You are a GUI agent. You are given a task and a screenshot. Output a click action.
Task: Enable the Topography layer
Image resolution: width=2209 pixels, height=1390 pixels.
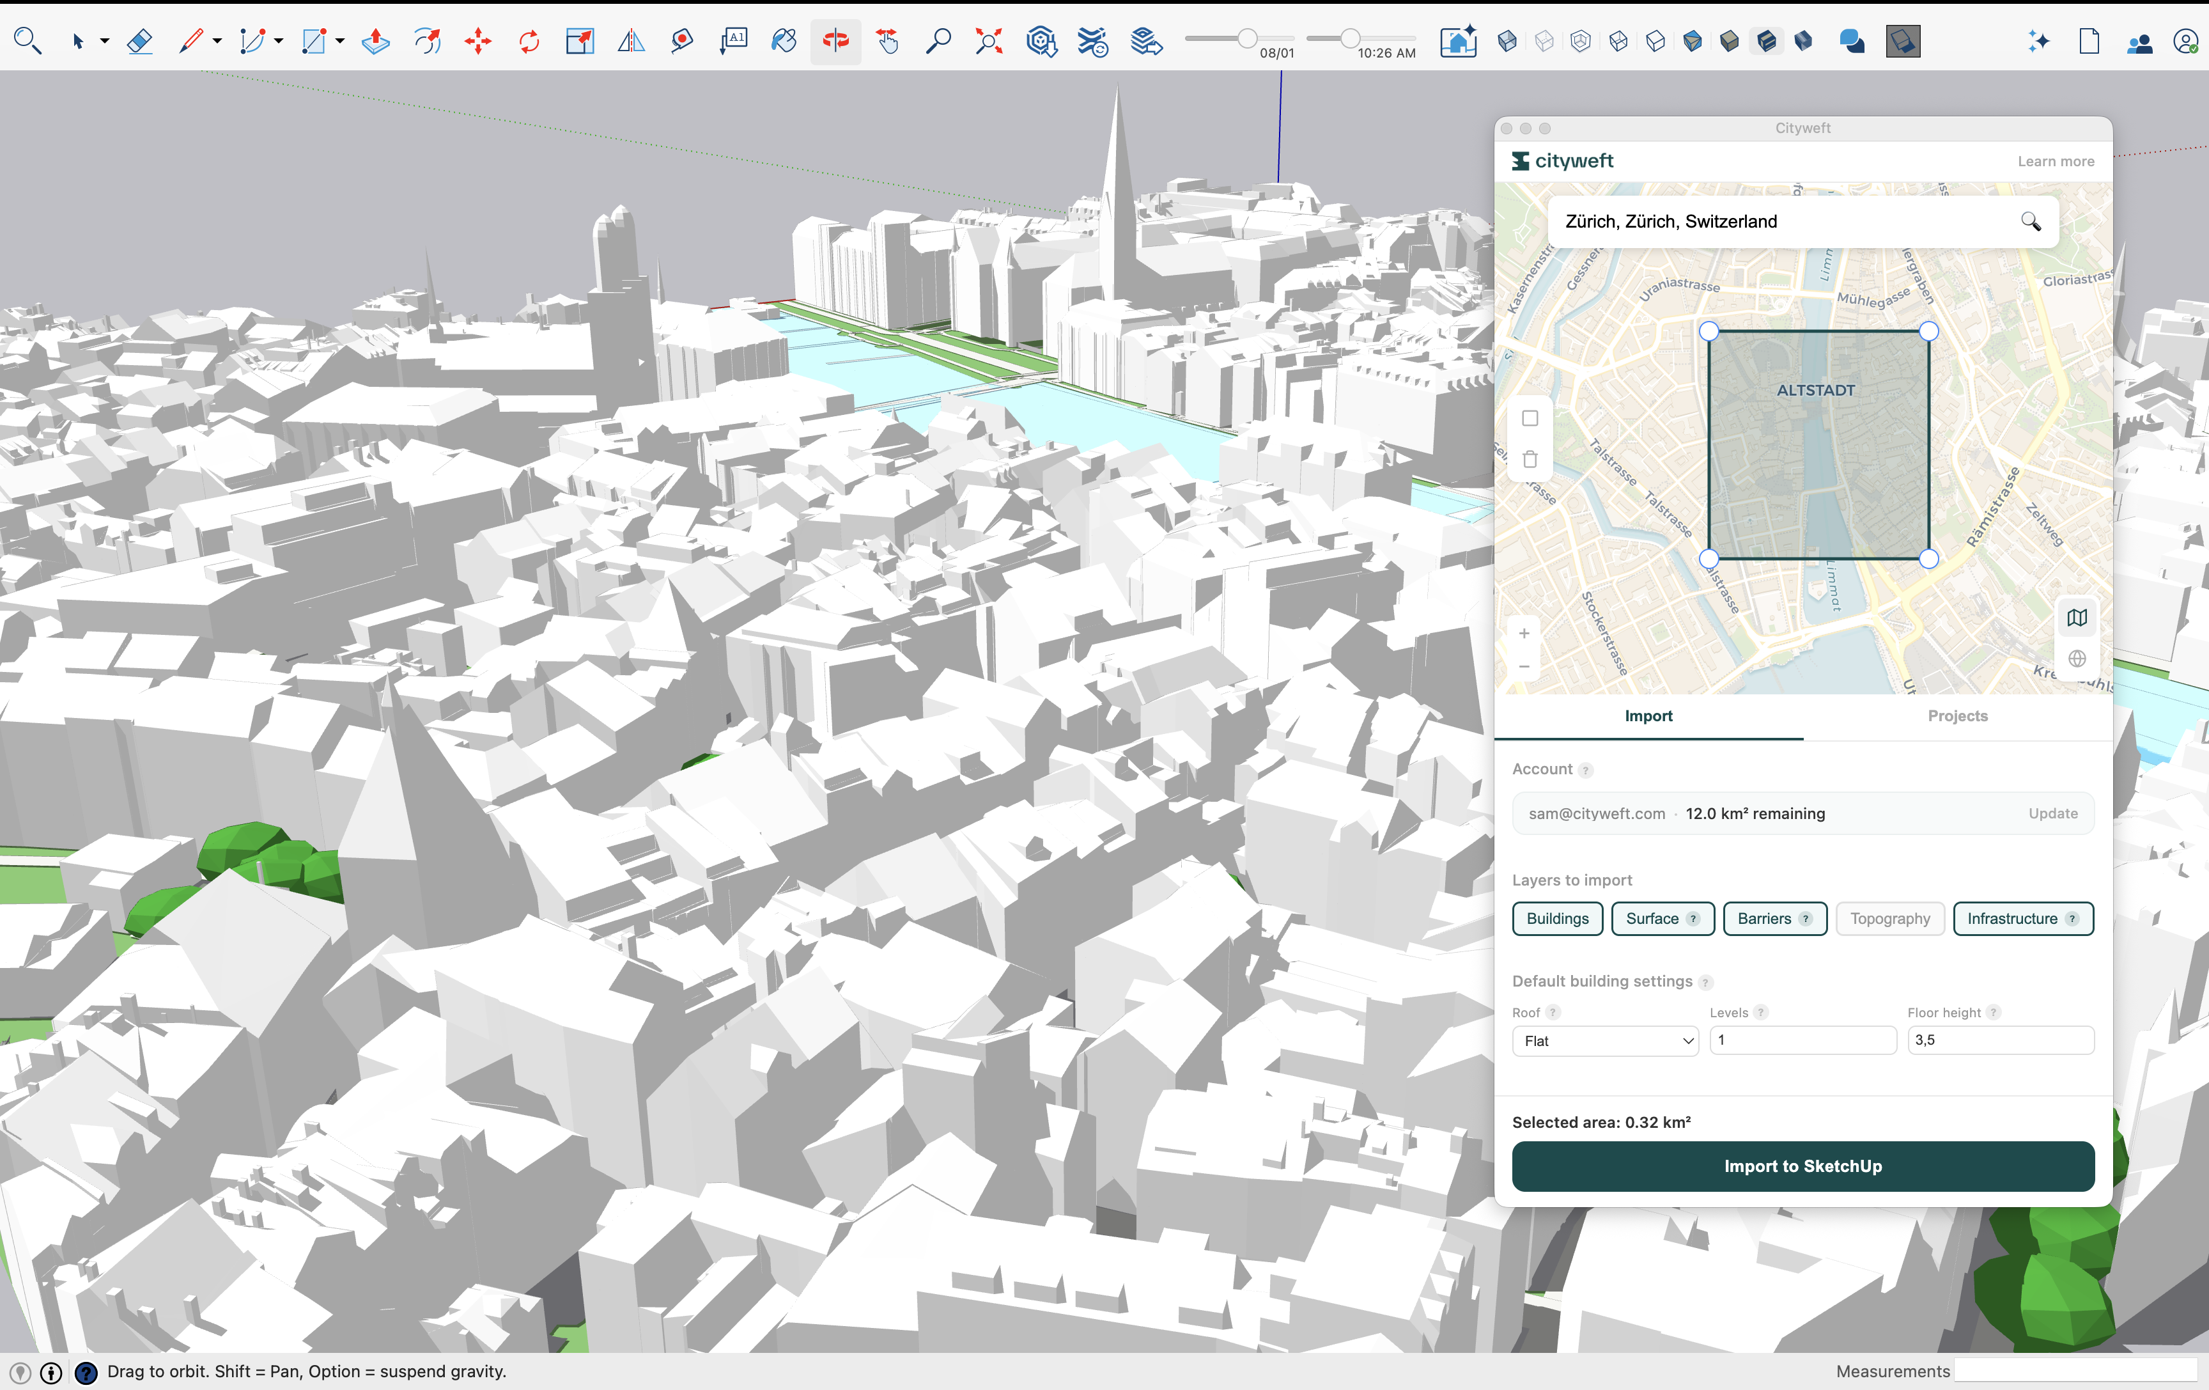point(1890,918)
